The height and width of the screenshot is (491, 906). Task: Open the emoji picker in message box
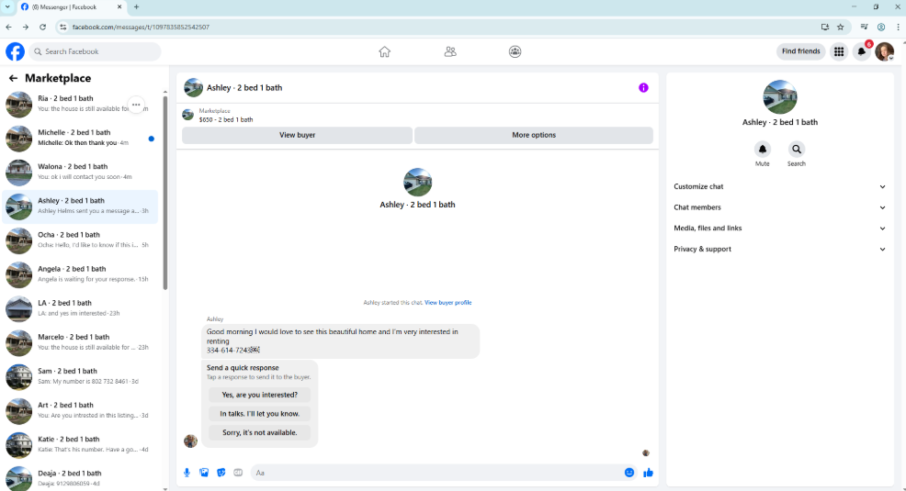[629, 473]
